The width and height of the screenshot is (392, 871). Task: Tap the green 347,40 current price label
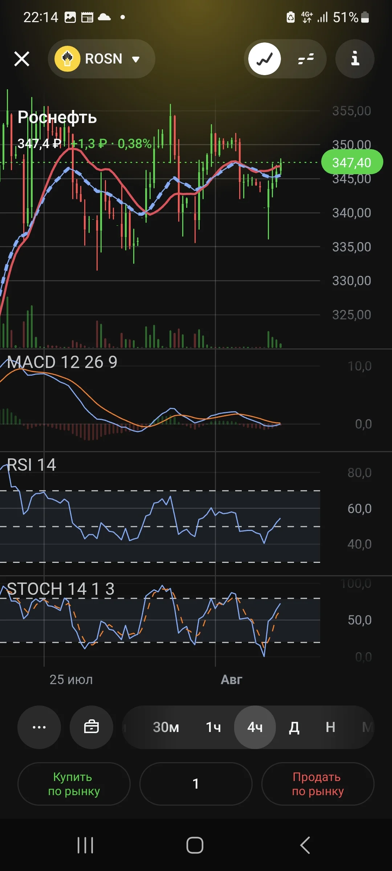pos(352,163)
